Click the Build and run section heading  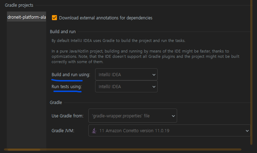(63, 31)
